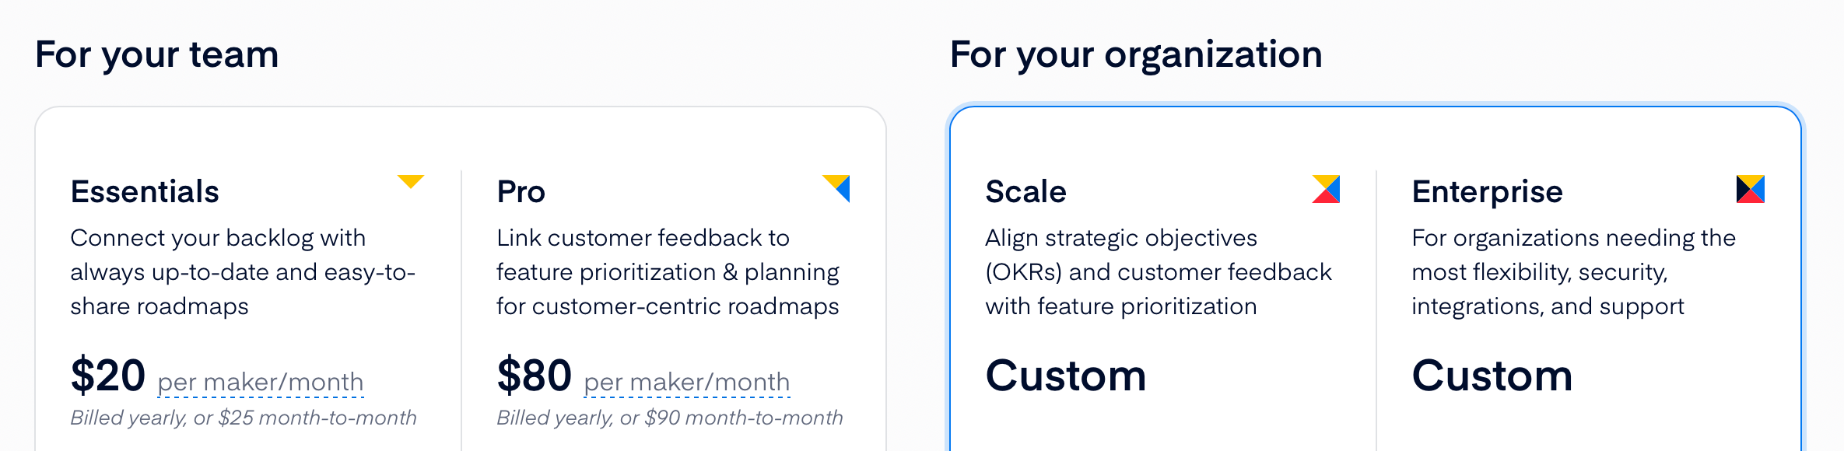The height and width of the screenshot is (451, 1844).
Task: Click the Scale description about strategic objectives
Action: [x=1159, y=272]
